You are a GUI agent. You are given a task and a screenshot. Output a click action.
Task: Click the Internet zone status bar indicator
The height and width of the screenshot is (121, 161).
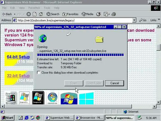pos(131,112)
